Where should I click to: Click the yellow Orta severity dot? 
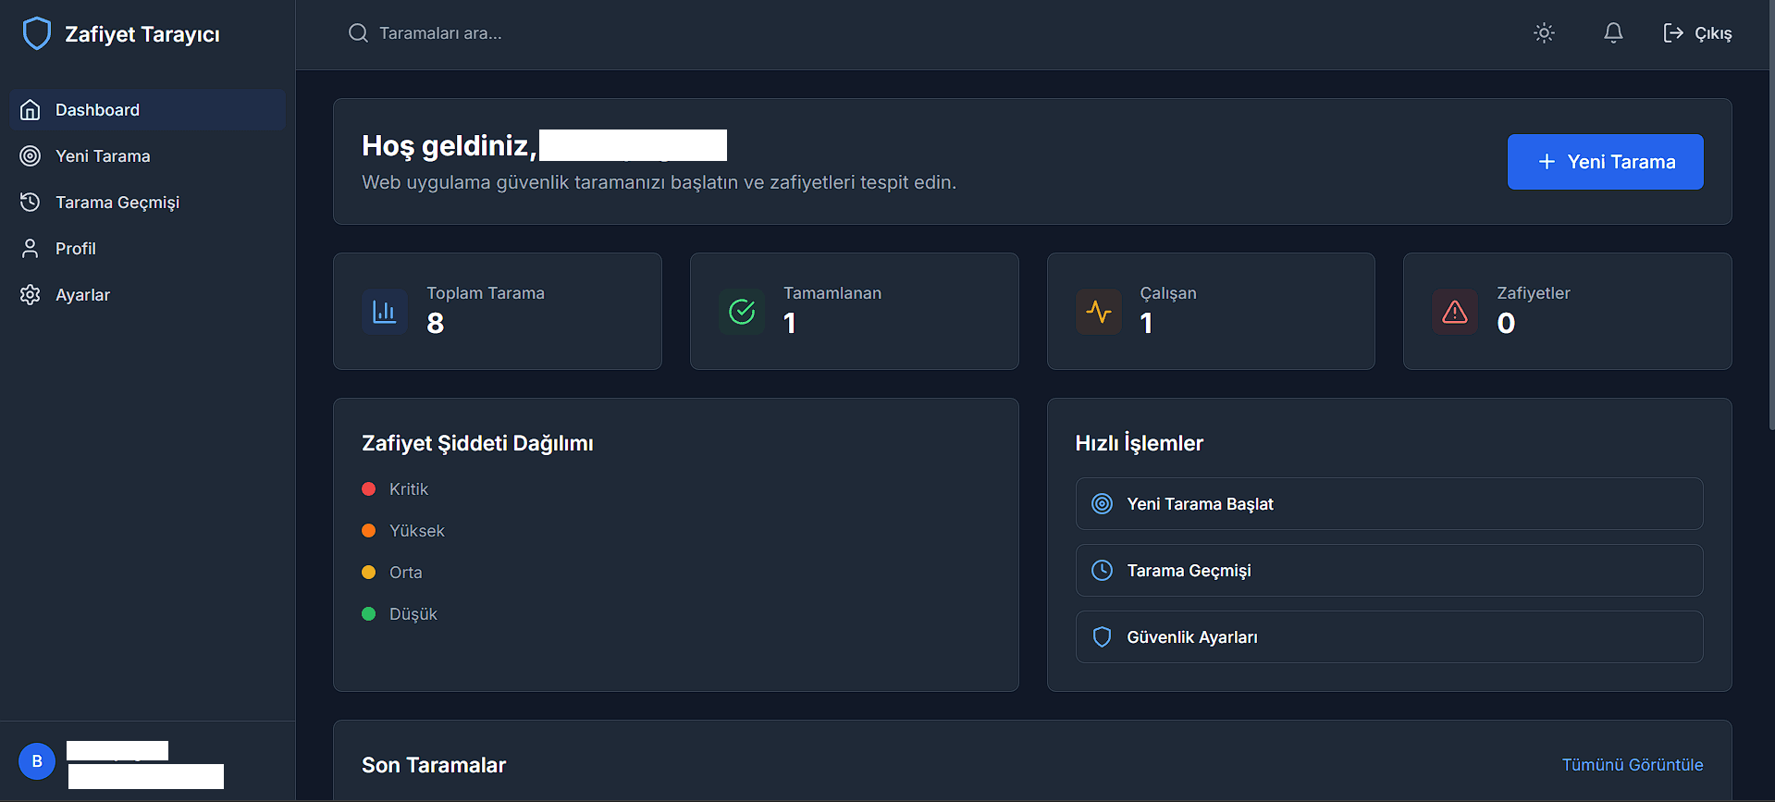[369, 573]
